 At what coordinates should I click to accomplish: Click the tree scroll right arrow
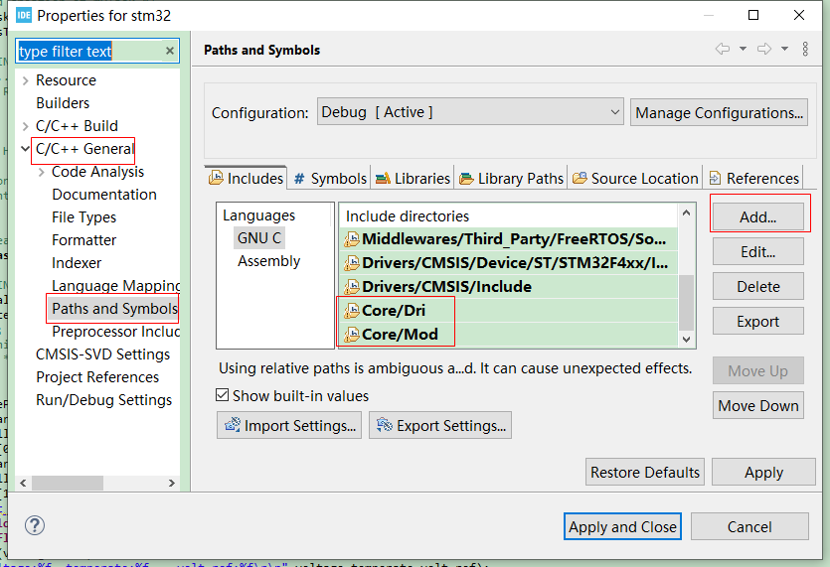click(172, 483)
